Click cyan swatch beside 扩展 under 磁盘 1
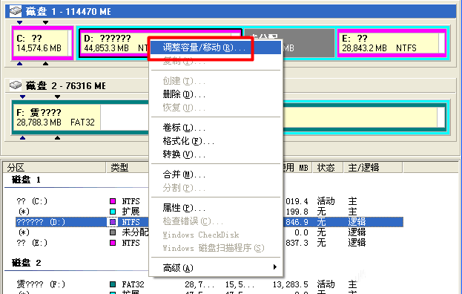Viewport: 462px width, 294px height. click(113, 212)
